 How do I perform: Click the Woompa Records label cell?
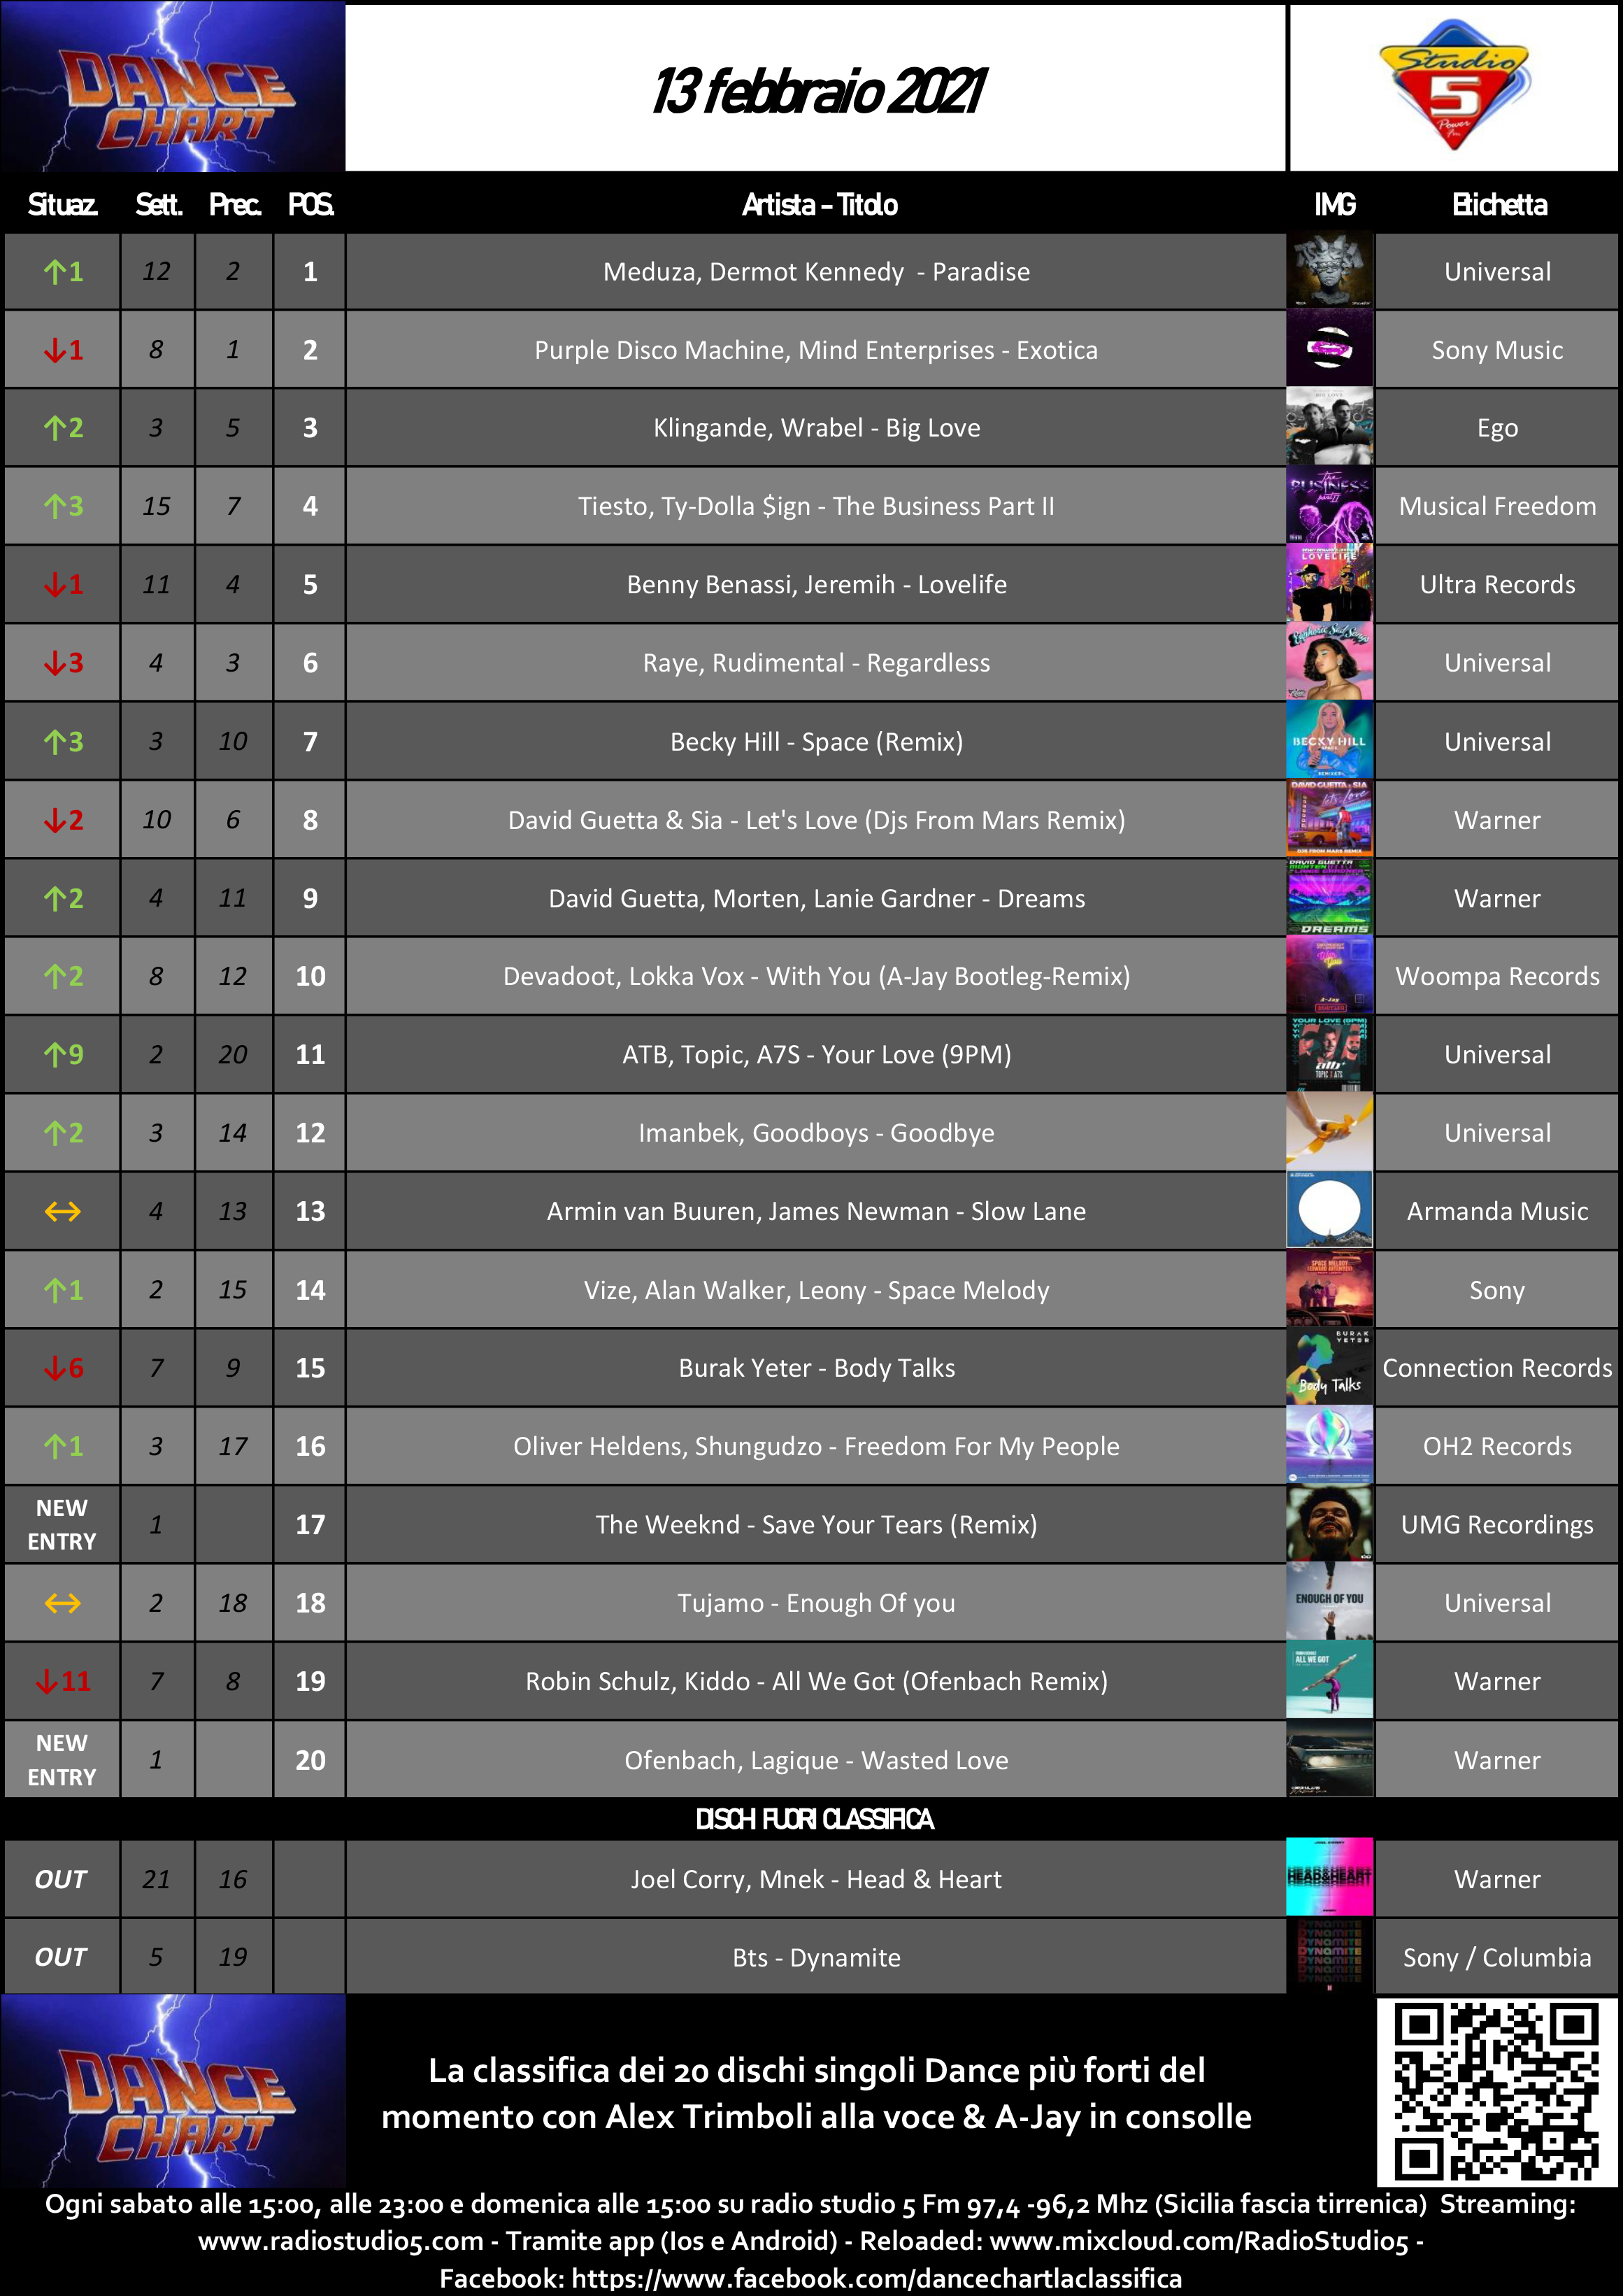(x=1497, y=976)
